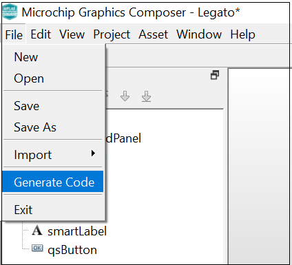Open the Asset menu

tap(154, 34)
